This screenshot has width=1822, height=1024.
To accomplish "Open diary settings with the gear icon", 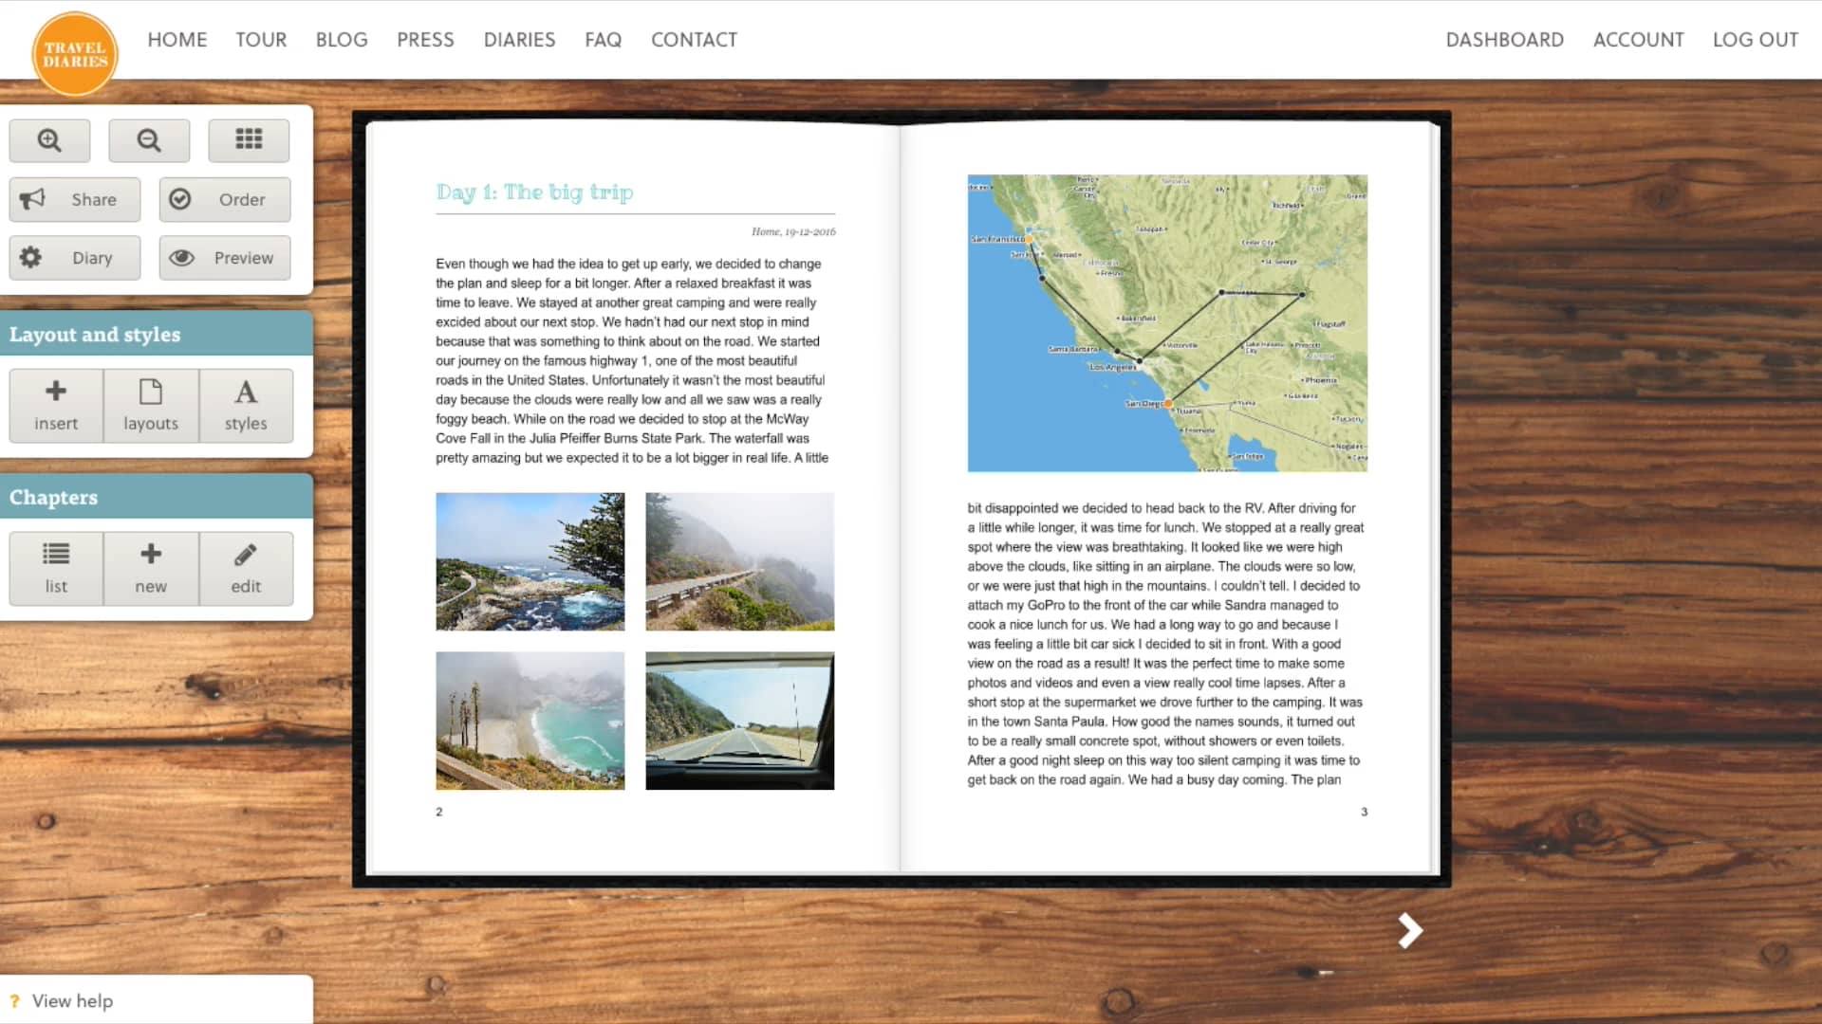I will [x=74, y=257].
